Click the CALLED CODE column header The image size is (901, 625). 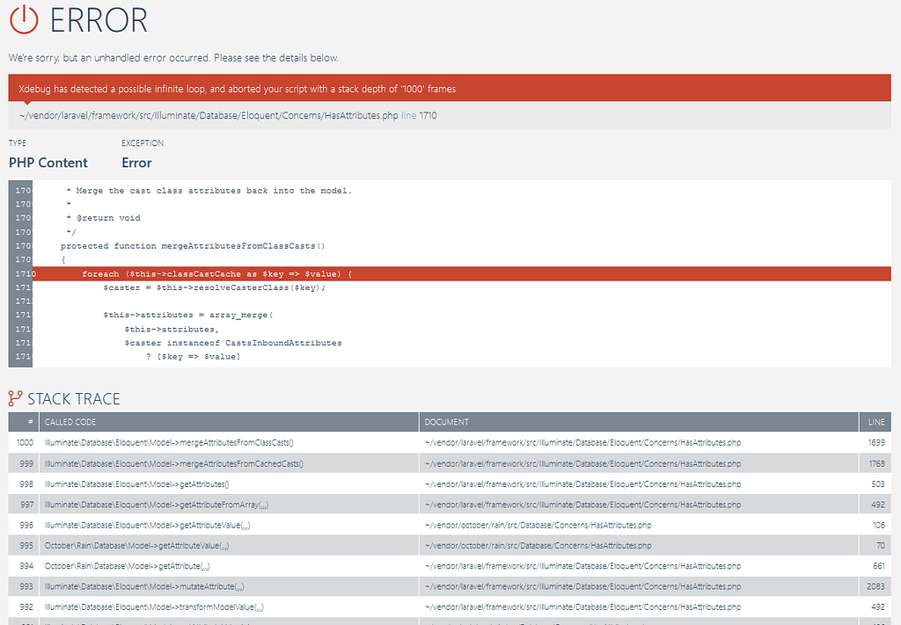click(72, 421)
